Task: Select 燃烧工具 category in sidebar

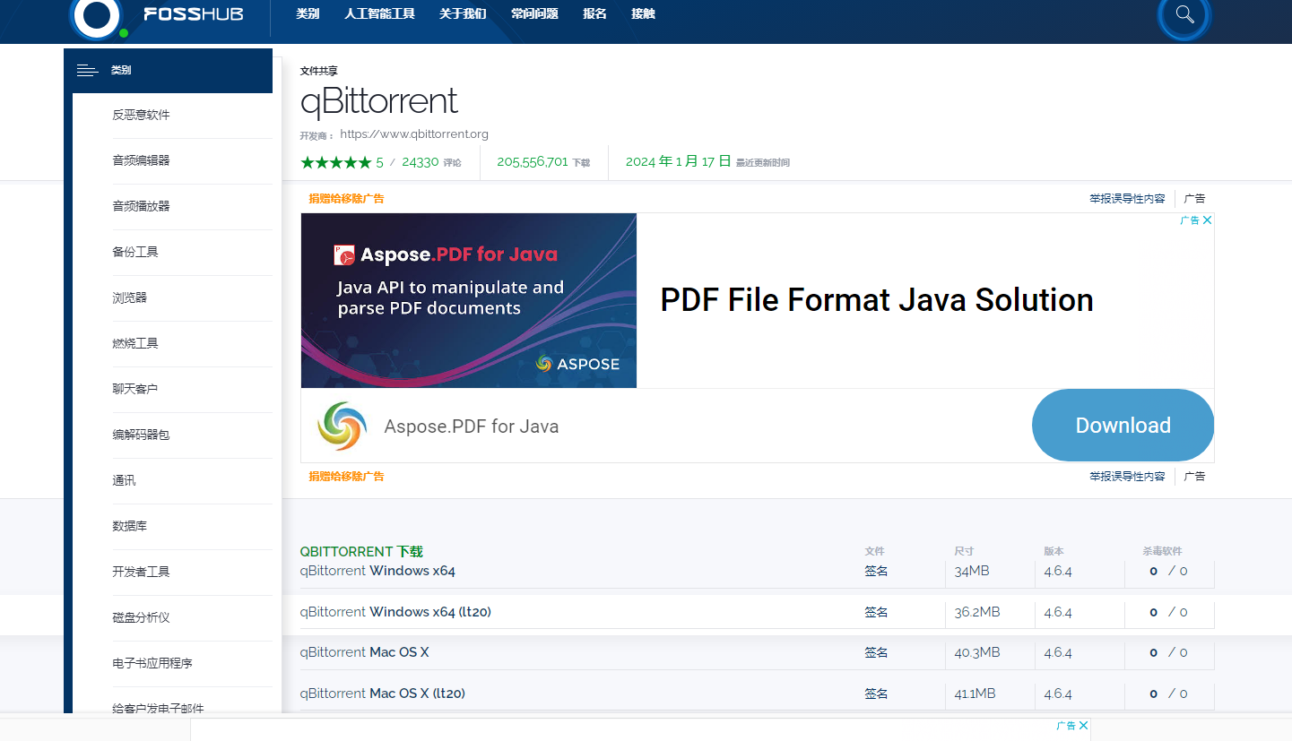Action: (135, 343)
